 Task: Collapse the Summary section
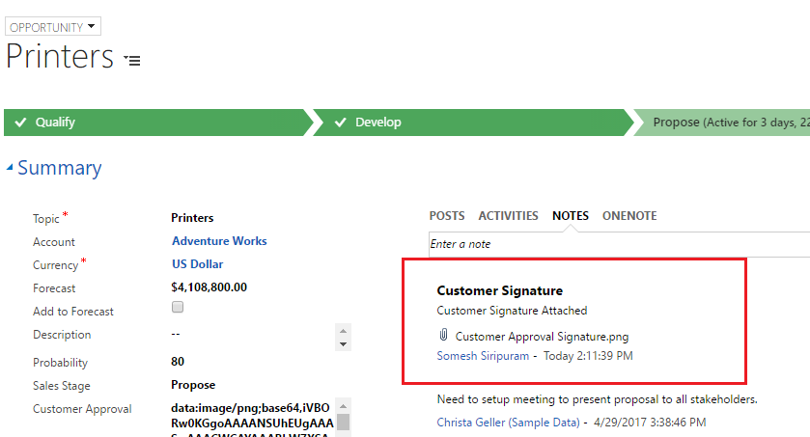tap(11, 168)
